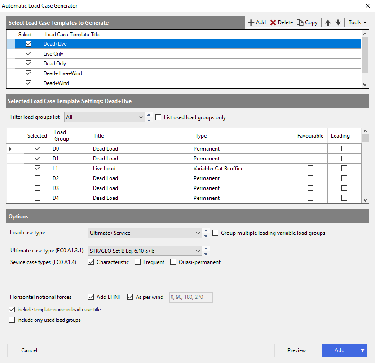Open the Tools dropdown menu

(x=357, y=22)
